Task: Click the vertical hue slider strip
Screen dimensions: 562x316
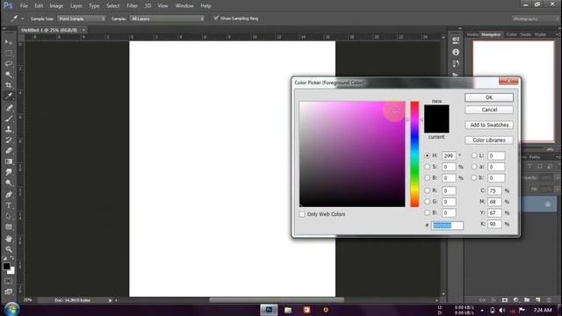Action: (414, 154)
